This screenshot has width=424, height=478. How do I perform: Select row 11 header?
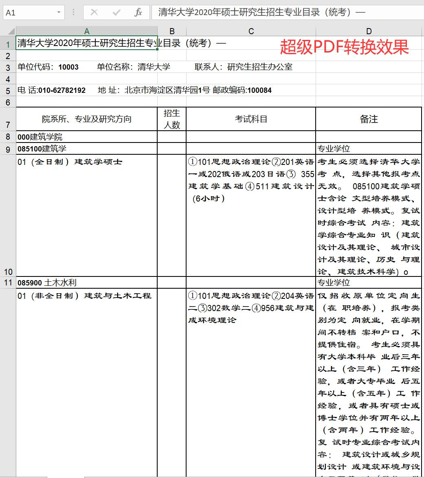pos(8,283)
